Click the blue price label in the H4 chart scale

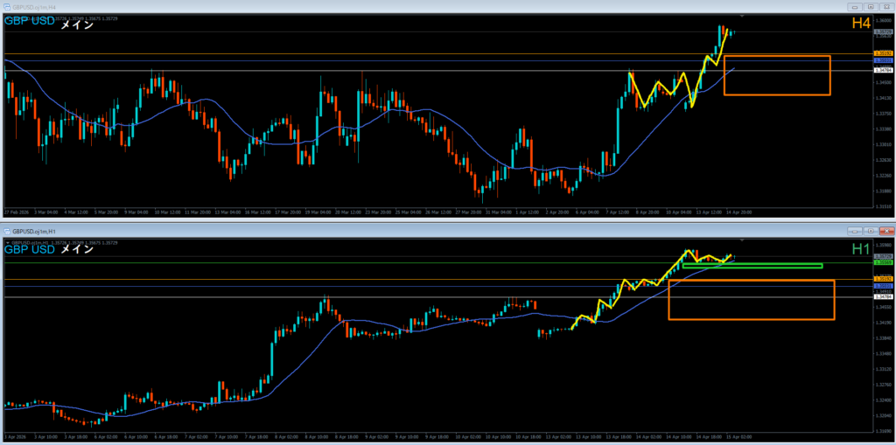click(x=884, y=60)
